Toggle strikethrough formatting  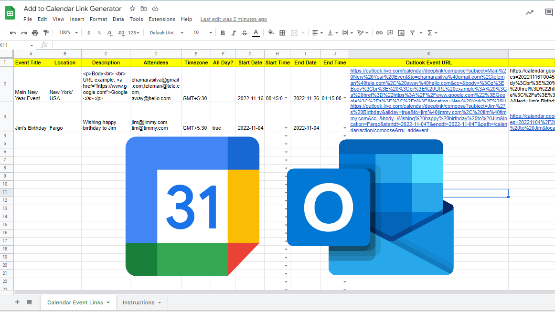[x=245, y=33]
